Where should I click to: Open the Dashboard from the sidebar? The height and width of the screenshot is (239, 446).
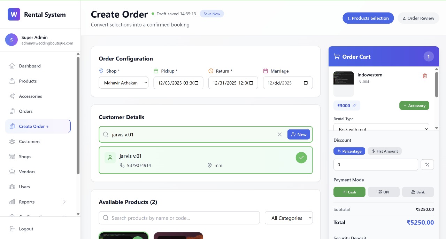(x=30, y=66)
